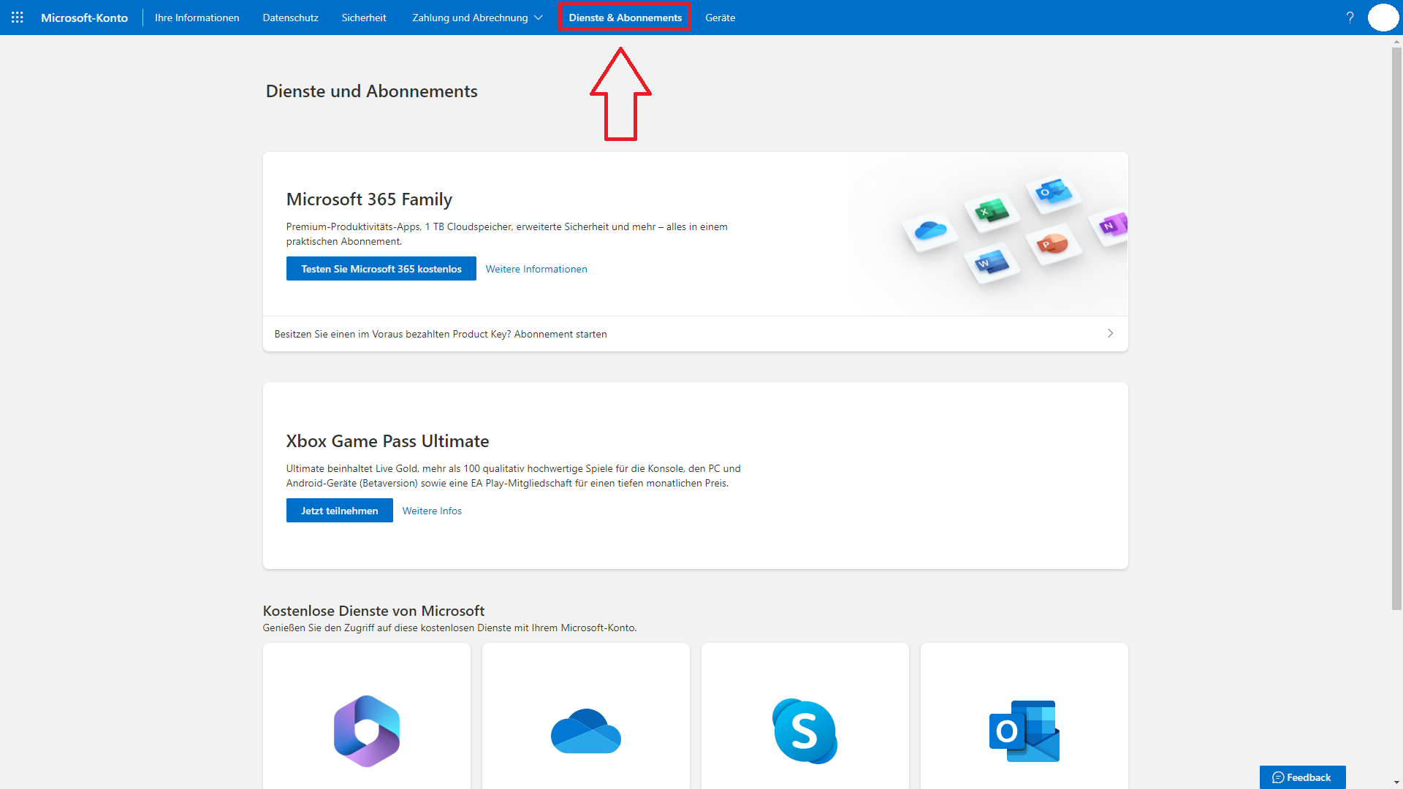Open the Outlook service tile
Viewport: 1403px width, 789px height.
1024,716
